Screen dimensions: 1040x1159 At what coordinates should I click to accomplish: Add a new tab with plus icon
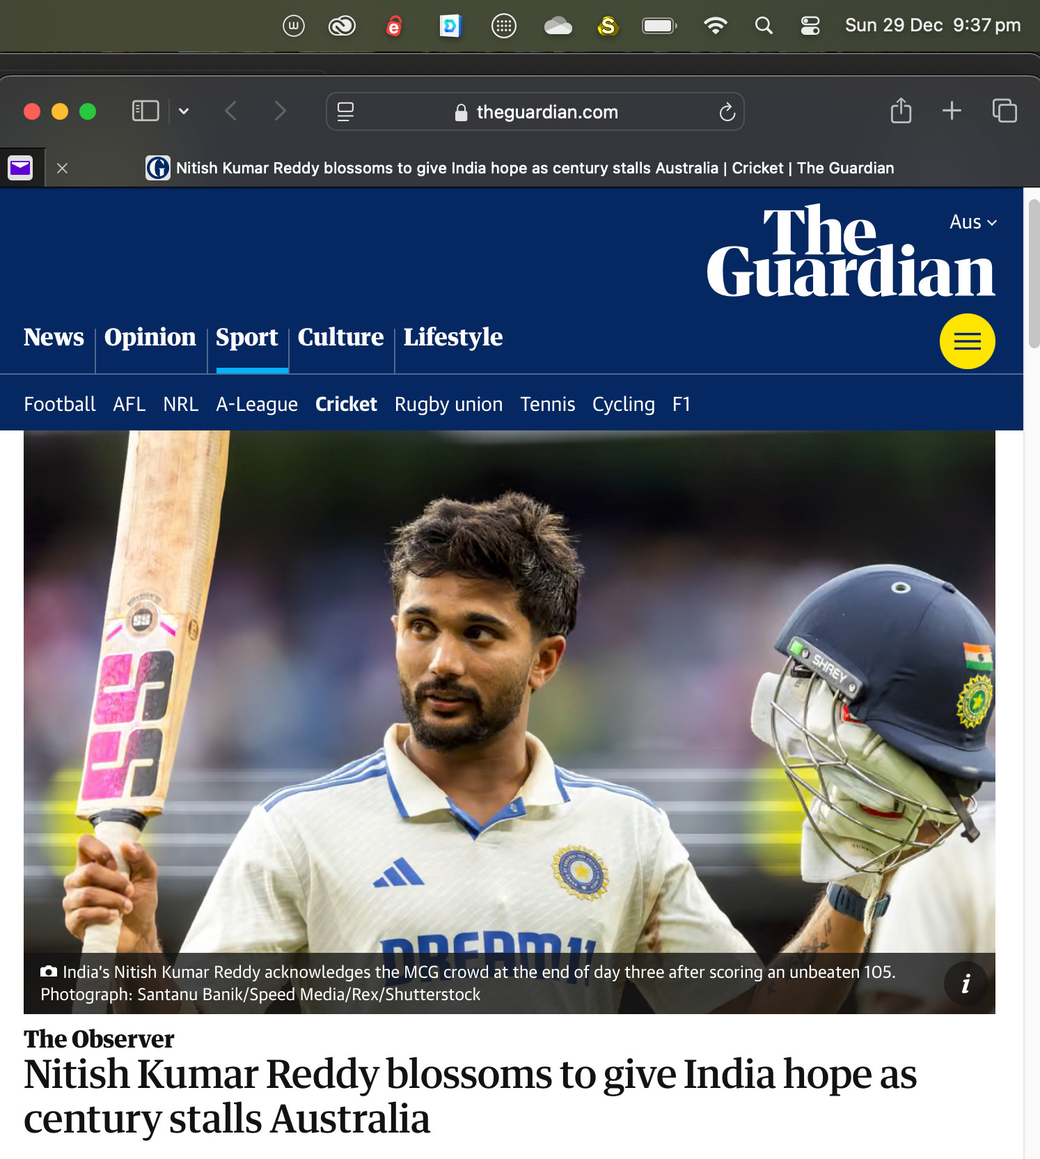pos(952,111)
